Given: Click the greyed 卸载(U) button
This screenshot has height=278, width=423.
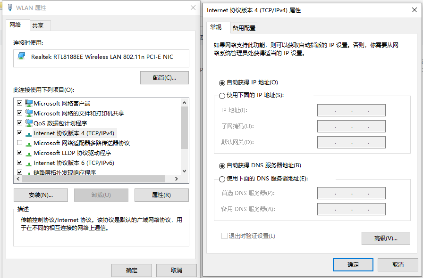Looking at the screenshot, I should pyautogui.click(x=101, y=195).
